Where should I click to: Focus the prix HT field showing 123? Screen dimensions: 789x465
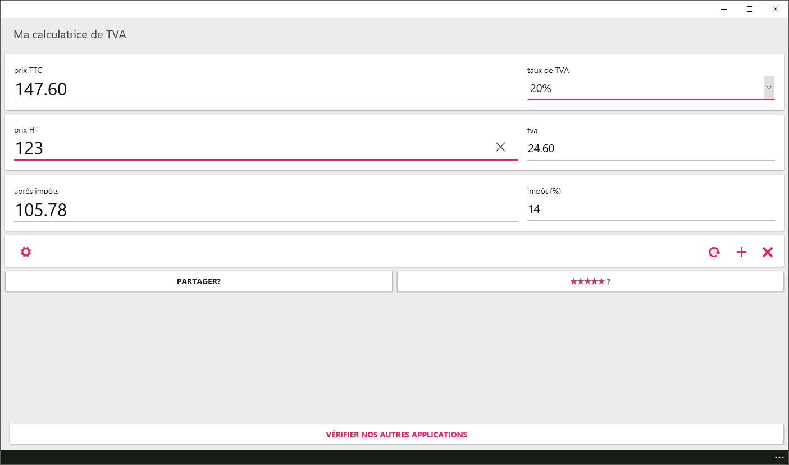tap(266, 148)
